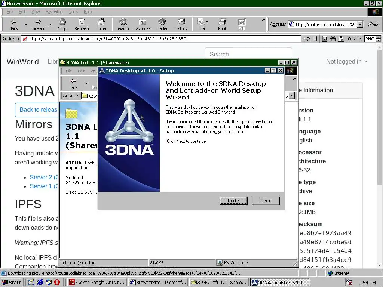This screenshot has width=383, height=287.
Task: Open the History toolbar button
Action: (181, 24)
